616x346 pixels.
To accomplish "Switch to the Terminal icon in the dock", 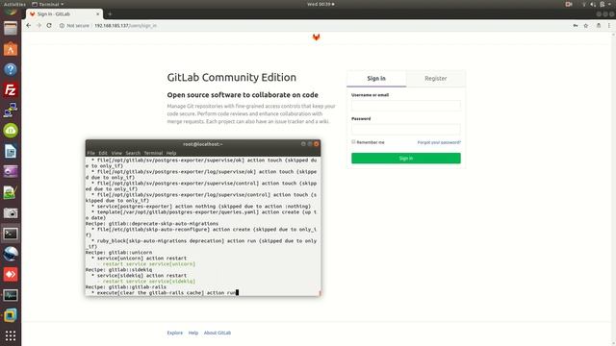I will tap(11, 234).
